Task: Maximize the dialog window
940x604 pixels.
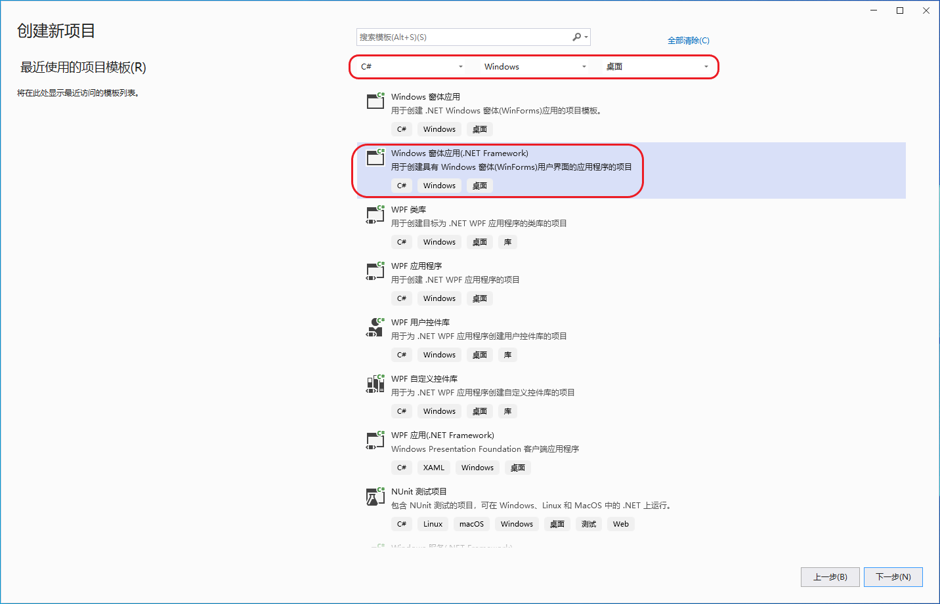Action: (900, 10)
